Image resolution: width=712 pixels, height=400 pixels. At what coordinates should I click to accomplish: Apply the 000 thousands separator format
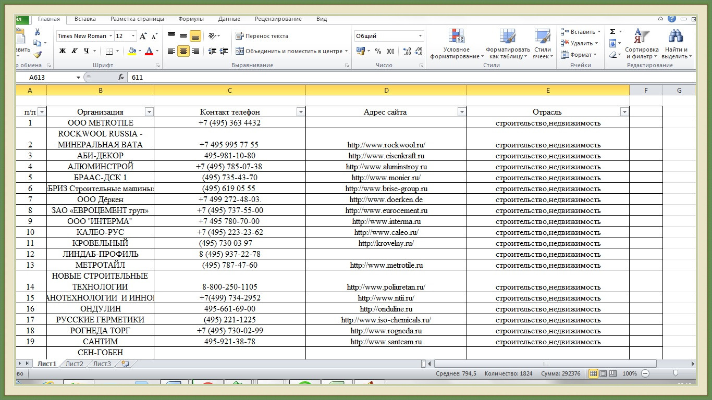391,51
